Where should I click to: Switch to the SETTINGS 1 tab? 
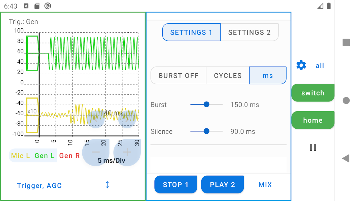191,32
